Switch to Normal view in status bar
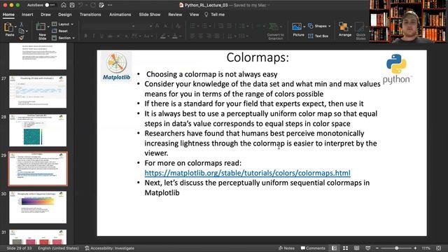Viewport: 448px width, 252px height. pos(334,248)
